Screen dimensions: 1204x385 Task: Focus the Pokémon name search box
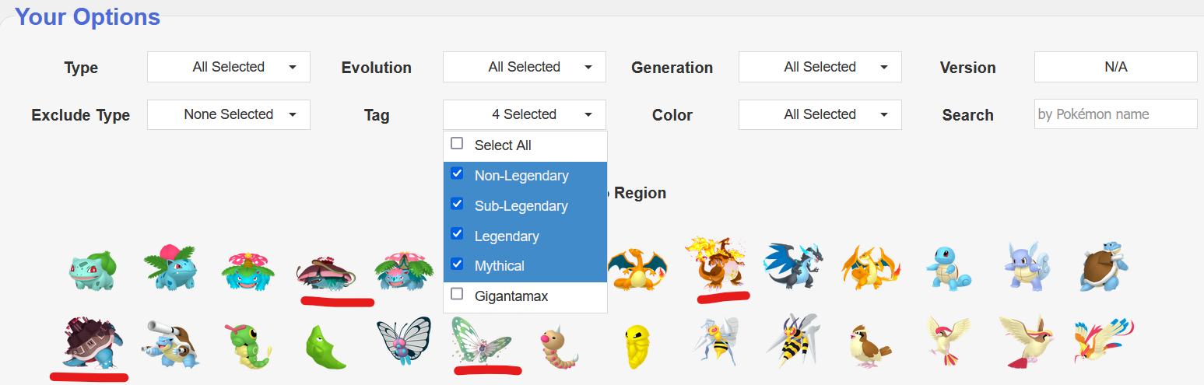tap(1116, 114)
